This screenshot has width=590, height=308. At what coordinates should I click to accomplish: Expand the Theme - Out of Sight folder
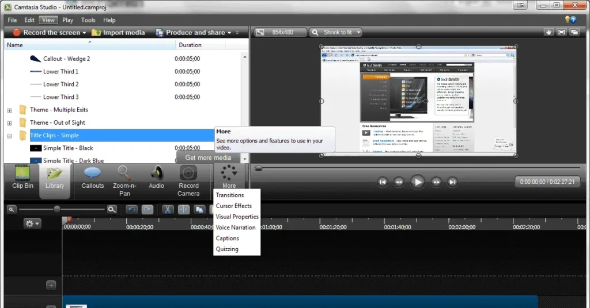click(x=10, y=123)
